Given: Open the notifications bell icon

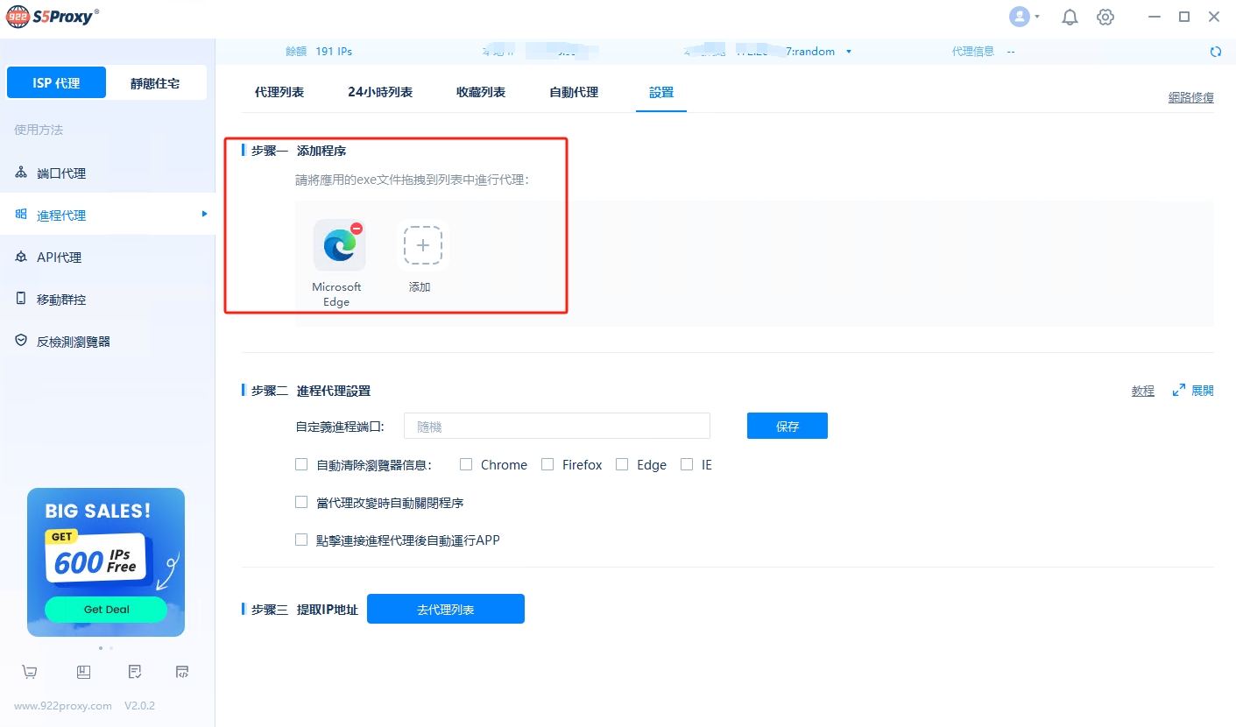Looking at the screenshot, I should 1070,18.
